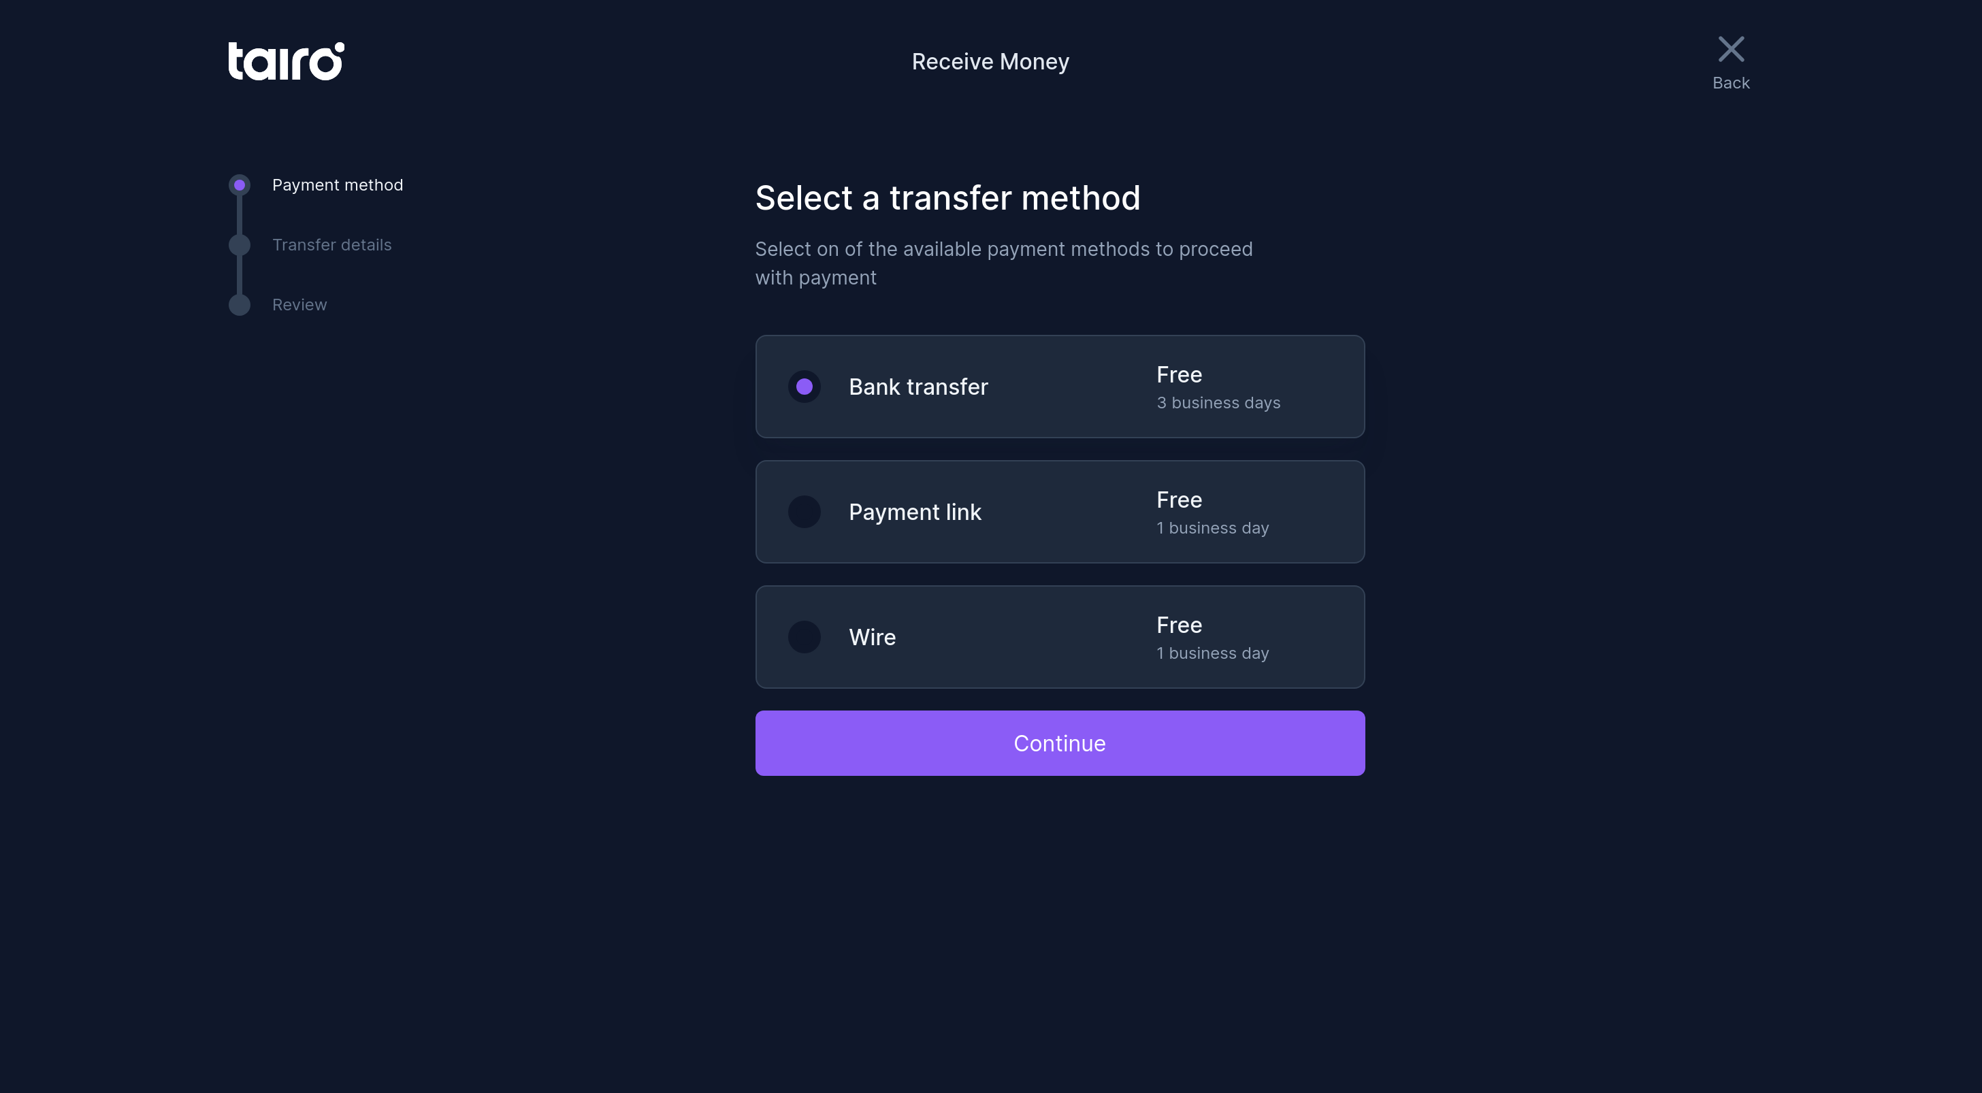This screenshot has height=1093, width=1982.
Task: Click the Free price on Wire card
Action: tap(1179, 625)
